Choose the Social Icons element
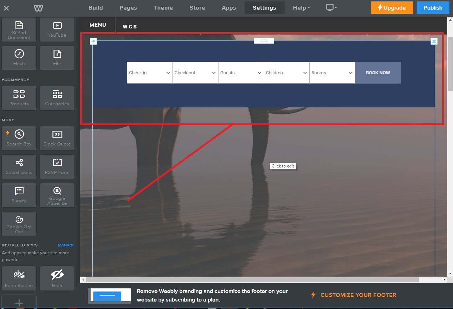Screen dimensions: 453x309 tap(19, 166)
